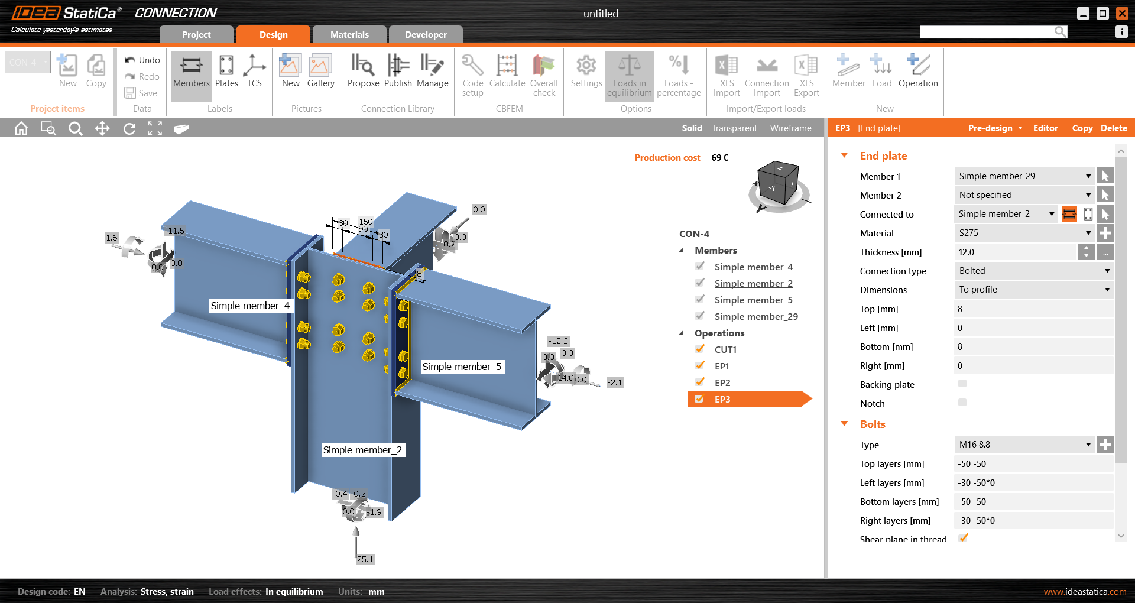Toggle the Backing plate checkbox
Viewport: 1135px width, 603px height.
point(962,384)
